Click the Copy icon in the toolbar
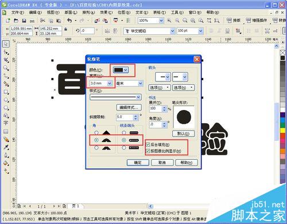Screen dimensions: 287x224 pos(51,21)
